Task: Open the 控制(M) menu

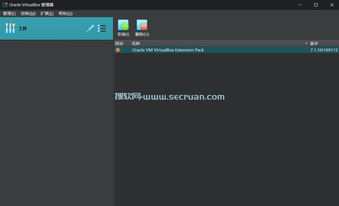Action: 28,14
